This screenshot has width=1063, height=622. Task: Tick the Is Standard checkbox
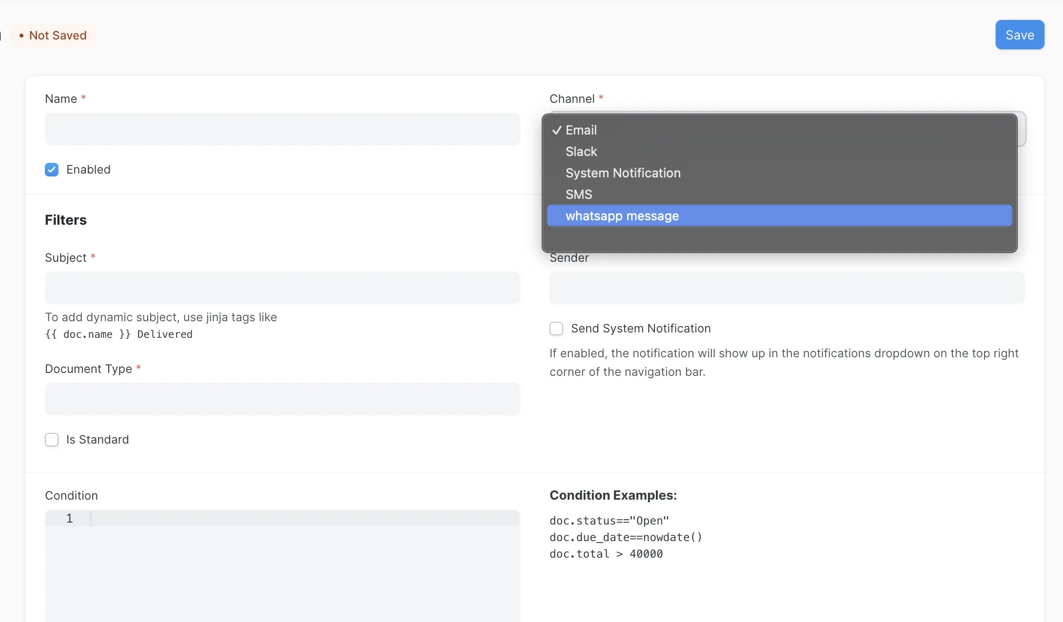coord(52,440)
